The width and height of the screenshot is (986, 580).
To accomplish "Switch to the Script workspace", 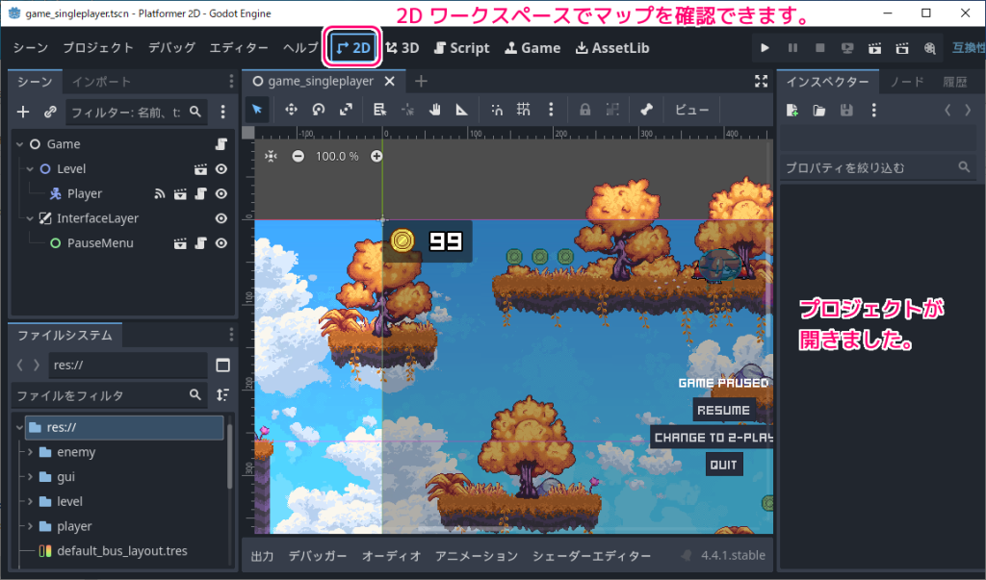I will point(462,48).
